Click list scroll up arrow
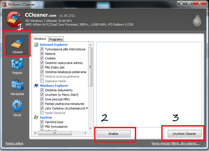This screenshot has height=151, width=209. click(x=90, y=45)
